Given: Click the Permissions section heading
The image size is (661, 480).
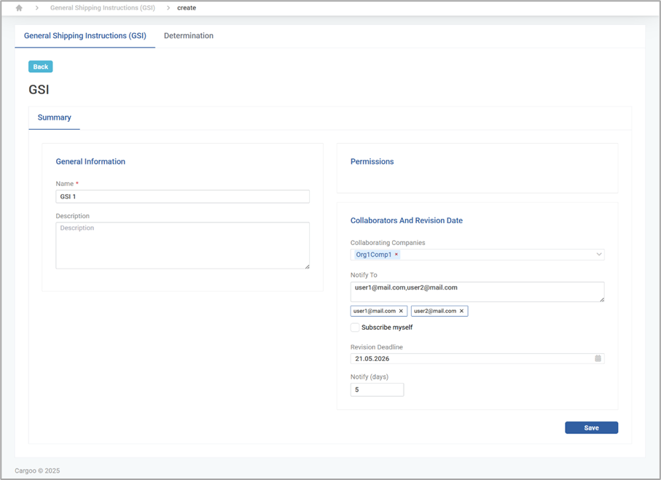Looking at the screenshot, I should coord(372,161).
